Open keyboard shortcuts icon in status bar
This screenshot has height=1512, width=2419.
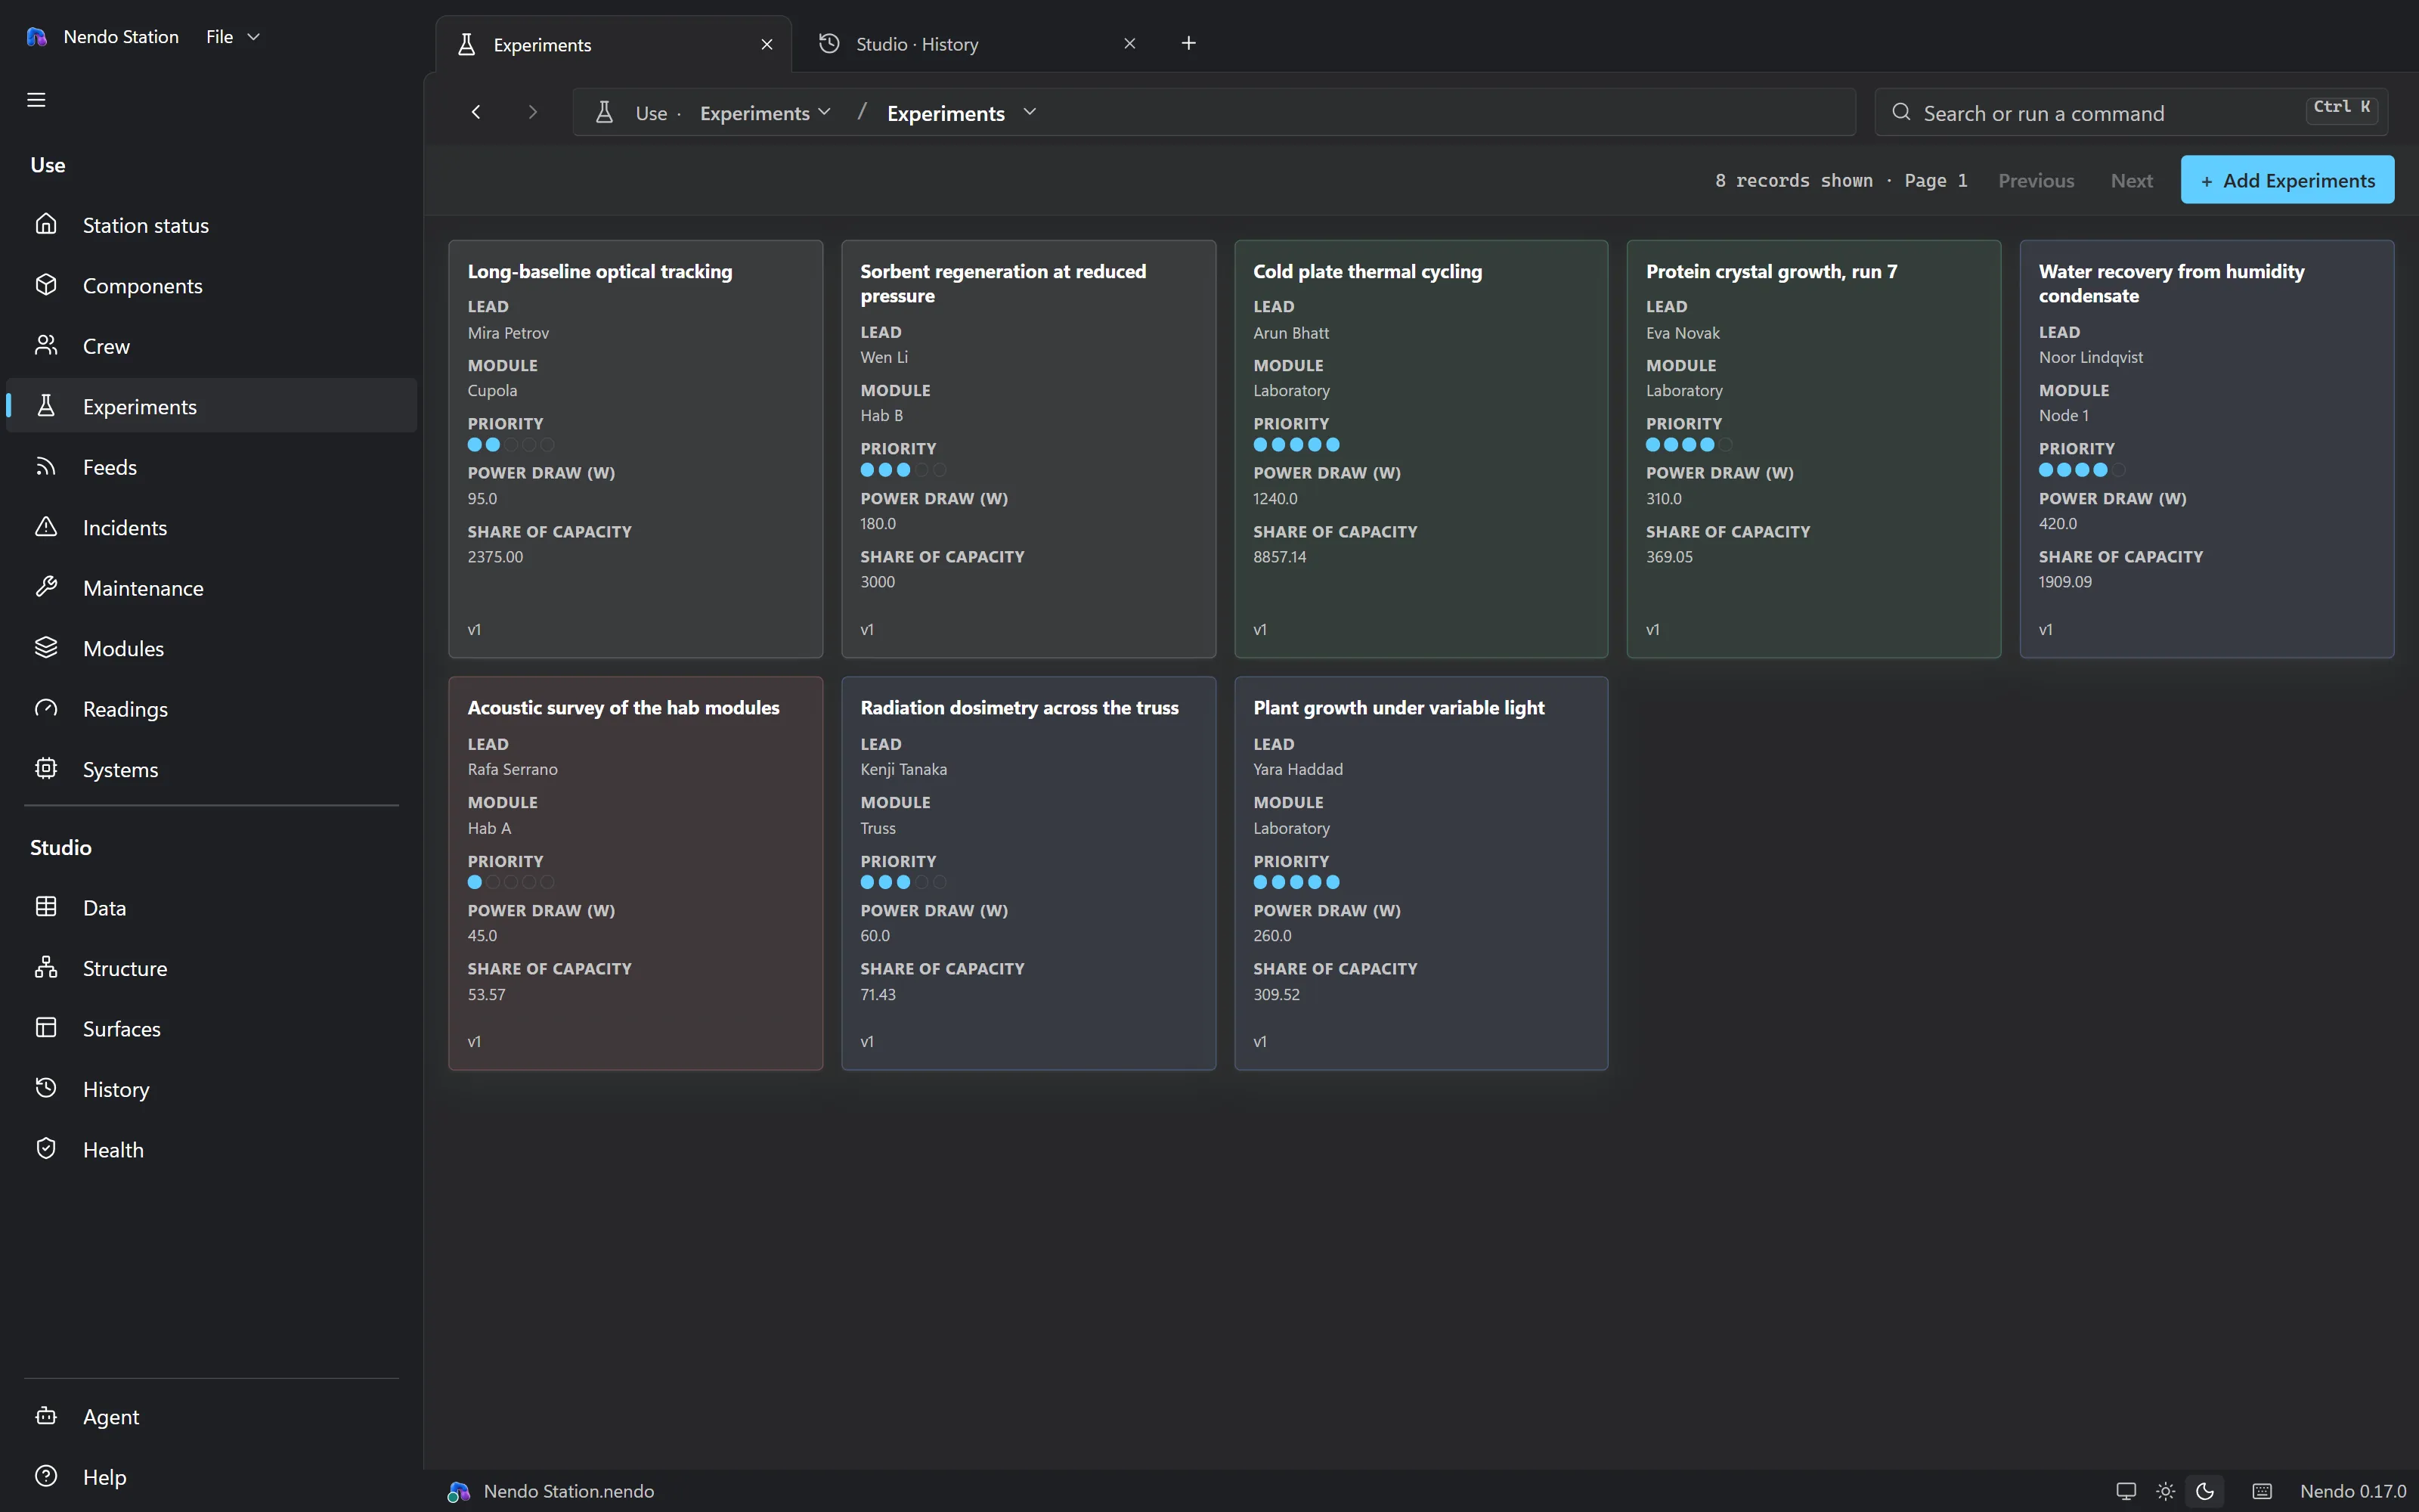pos(2262,1491)
